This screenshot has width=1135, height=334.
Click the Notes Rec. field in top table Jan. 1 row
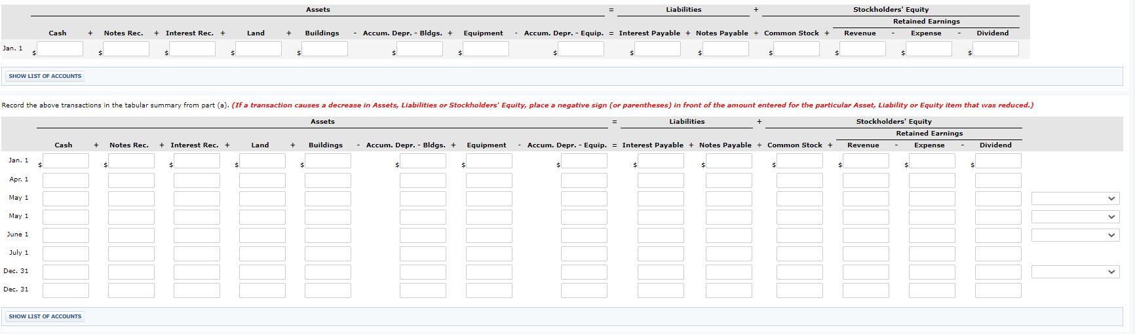[126, 48]
